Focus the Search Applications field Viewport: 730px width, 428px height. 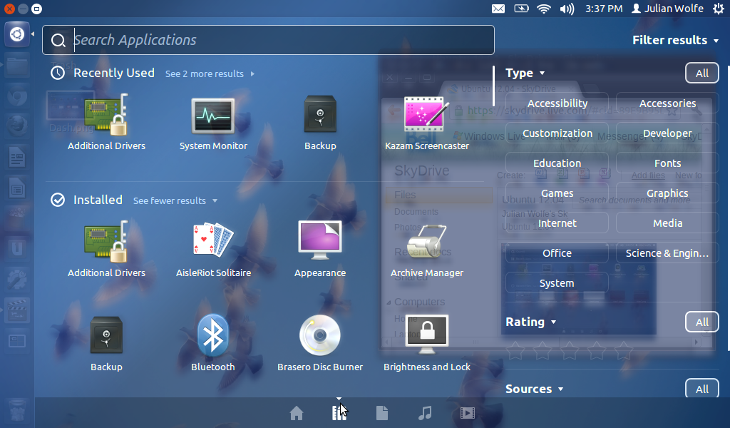[268, 40]
